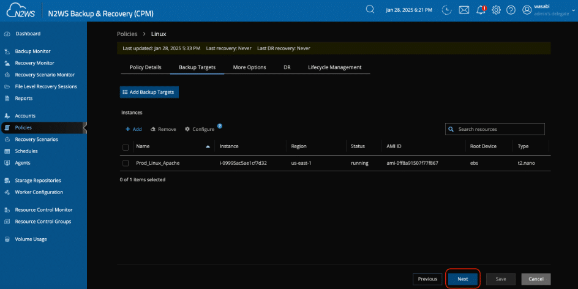Click the Next button
The image size is (578, 289).
click(x=462, y=279)
